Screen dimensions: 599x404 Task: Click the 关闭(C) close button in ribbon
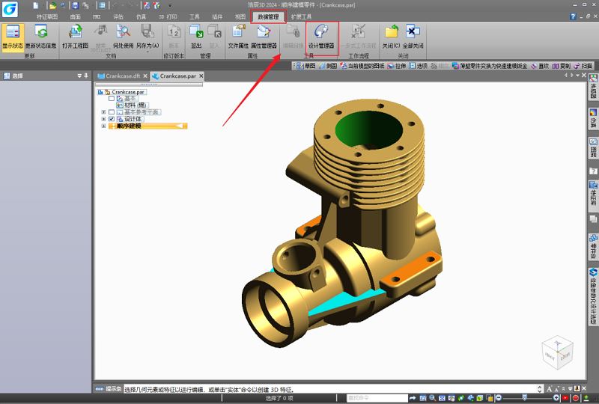[x=391, y=35]
